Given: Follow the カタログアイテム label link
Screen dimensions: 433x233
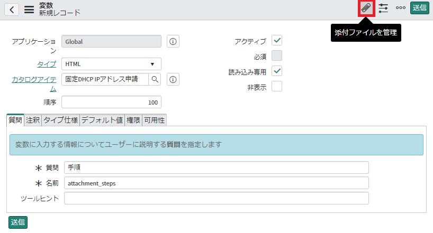Looking at the screenshot, I should [34, 84].
